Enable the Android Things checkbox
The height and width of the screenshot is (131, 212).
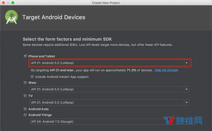pos(25,115)
